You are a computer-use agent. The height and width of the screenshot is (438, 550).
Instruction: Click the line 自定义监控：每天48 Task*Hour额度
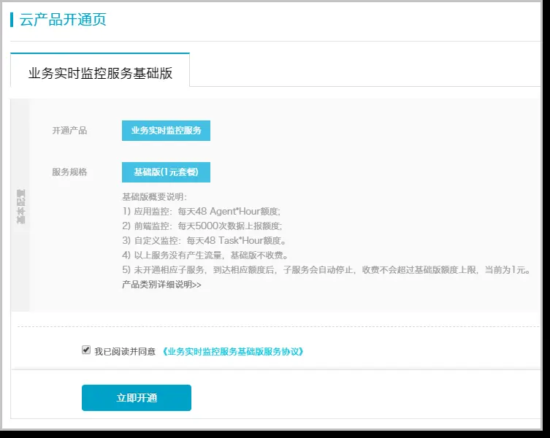[204, 241]
